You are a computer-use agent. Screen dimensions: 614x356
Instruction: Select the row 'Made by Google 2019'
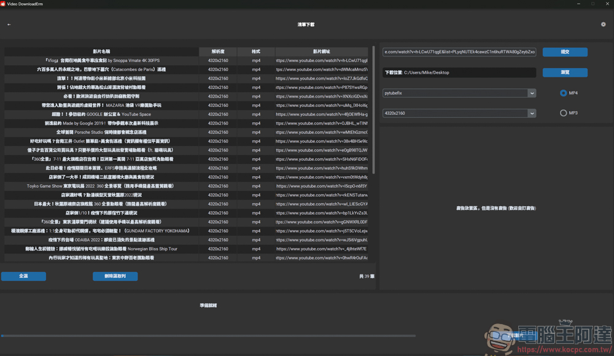[x=186, y=123]
